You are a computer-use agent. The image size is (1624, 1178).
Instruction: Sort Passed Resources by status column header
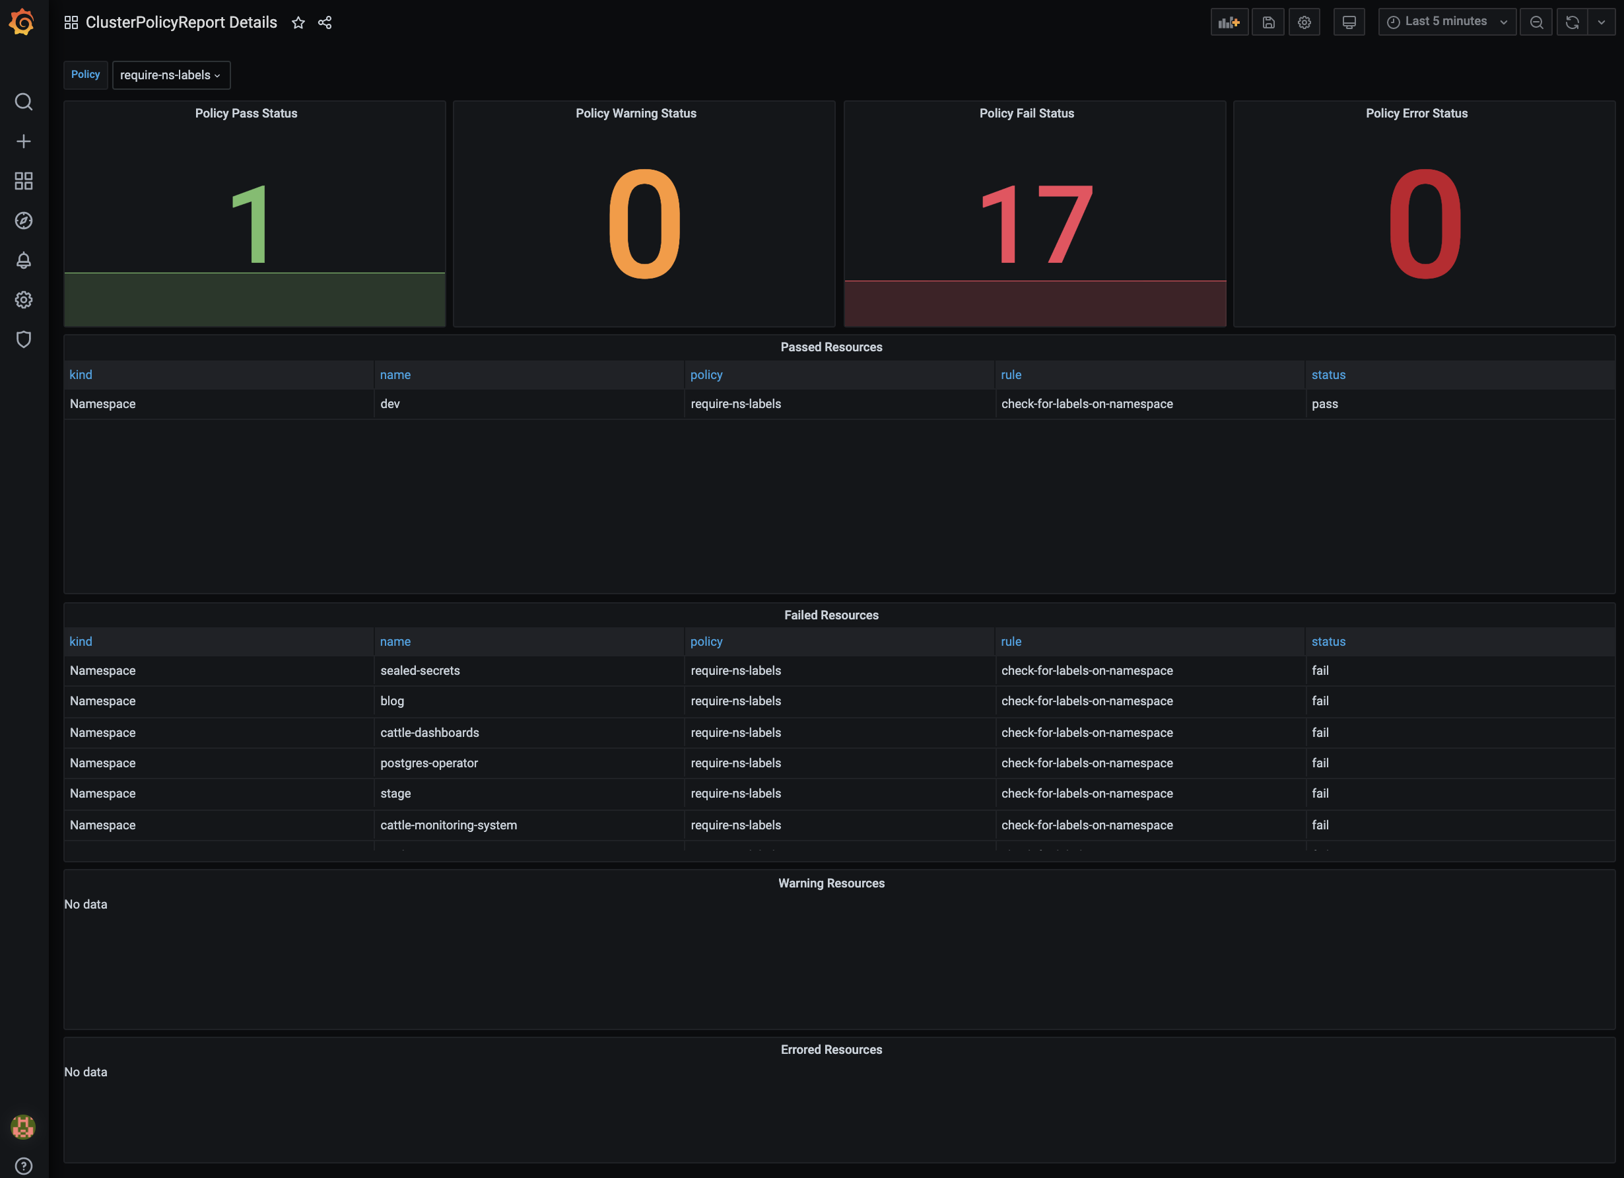[1328, 374]
